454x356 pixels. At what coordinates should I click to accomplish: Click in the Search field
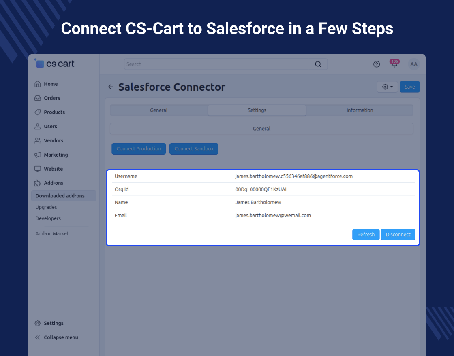(225, 64)
